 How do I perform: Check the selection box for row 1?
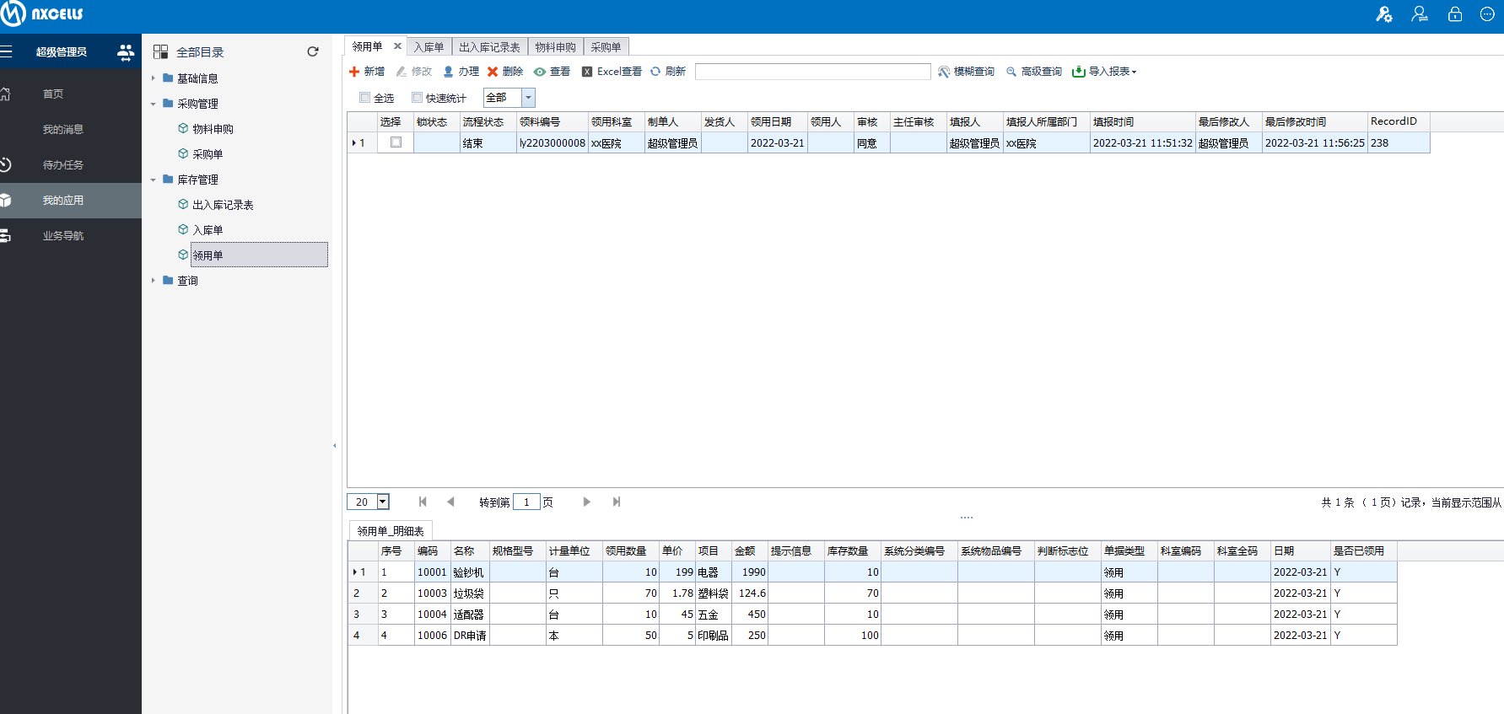click(396, 142)
